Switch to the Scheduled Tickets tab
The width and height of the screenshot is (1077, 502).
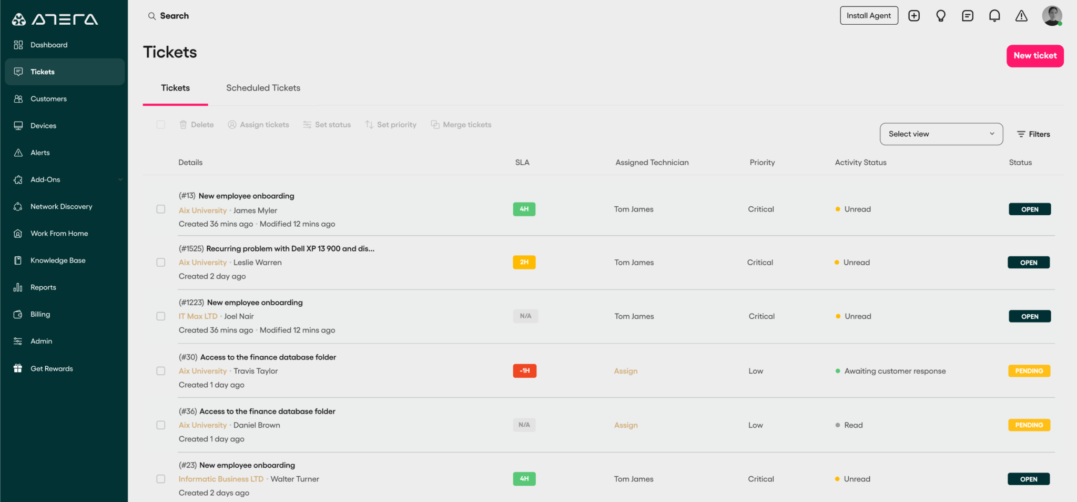click(263, 88)
